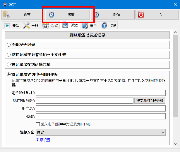This screenshot has height=152, width=180.
Task: Click the vertical scrollbar thumb
Action: pyautogui.click(x=175, y=76)
